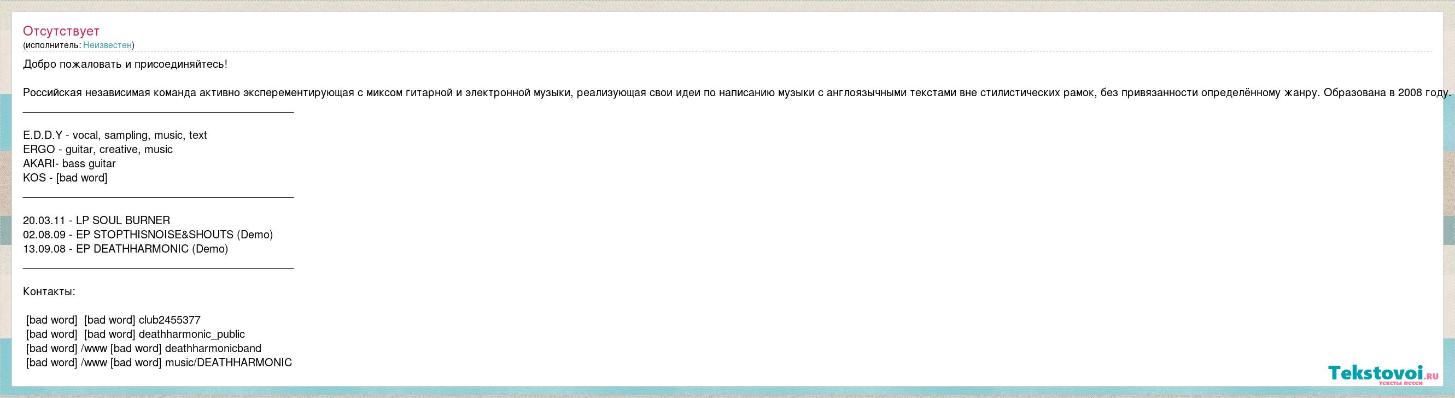Viewport: 1455px width, 398px height.
Task: Open the Неизвестен performer link
Action: coord(107,45)
